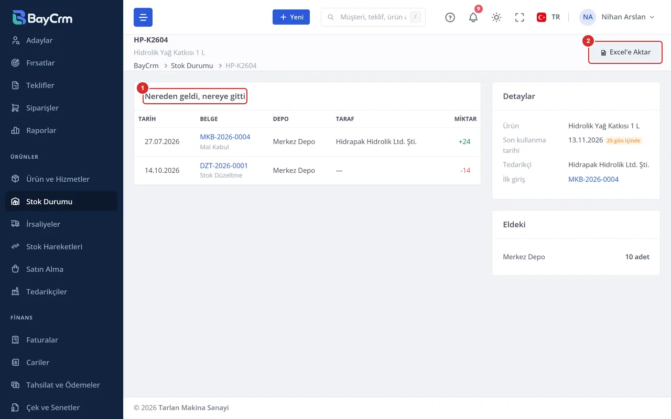Sort by the MİKTAR column header
The width and height of the screenshot is (671, 419).
pyautogui.click(x=466, y=119)
